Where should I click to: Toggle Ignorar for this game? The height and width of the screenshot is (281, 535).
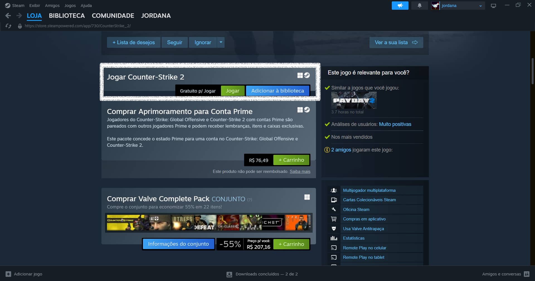coord(203,42)
